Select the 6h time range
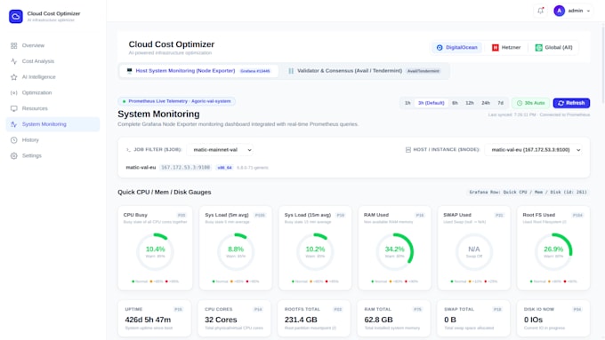The height and width of the screenshot is (340, 605). click(x=455, y=103)
